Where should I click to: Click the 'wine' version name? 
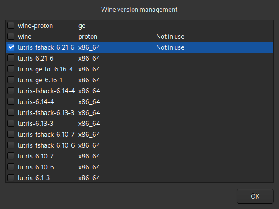pos(24,37)
